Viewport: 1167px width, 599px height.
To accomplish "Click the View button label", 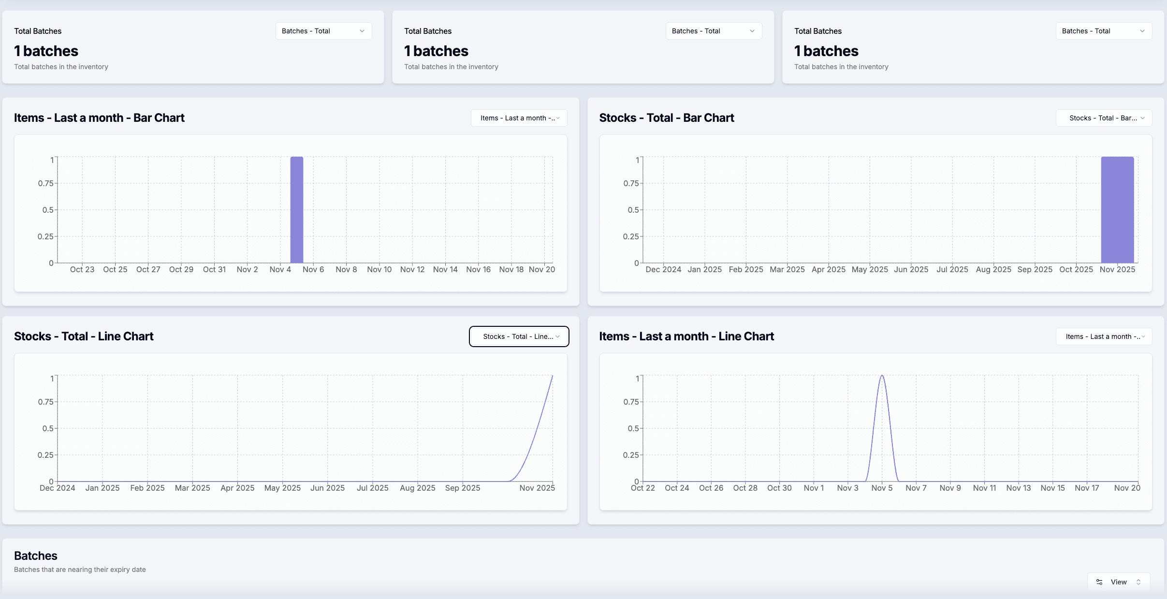I will tap(1118, 582).
